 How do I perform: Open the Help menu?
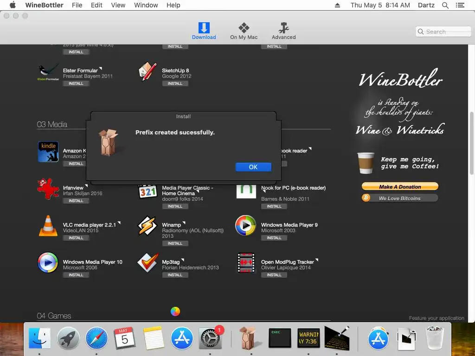[173, 5]
